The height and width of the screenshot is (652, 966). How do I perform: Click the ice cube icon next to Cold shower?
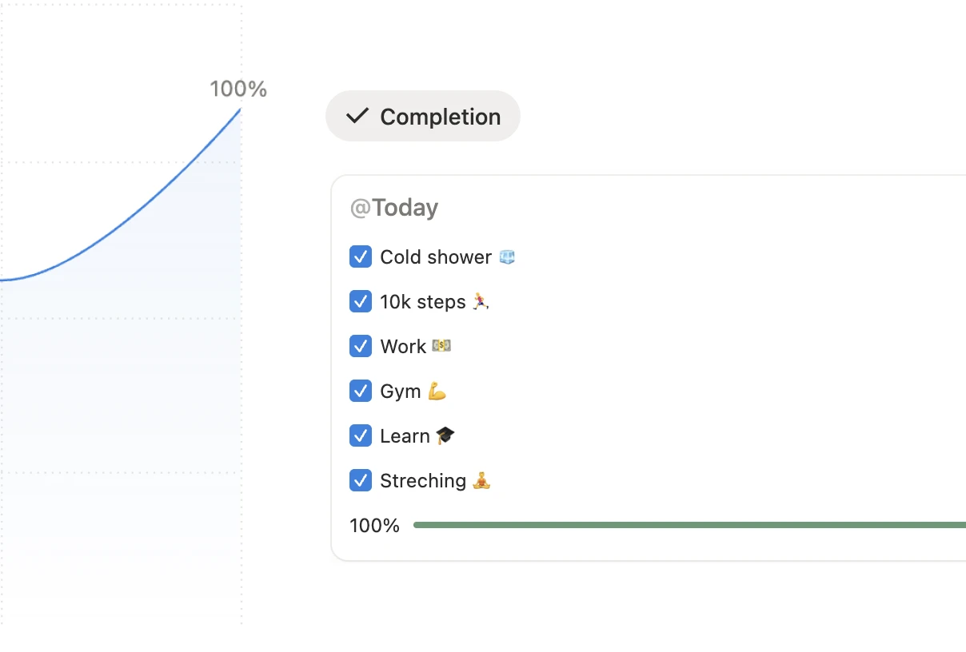[507, 256]
